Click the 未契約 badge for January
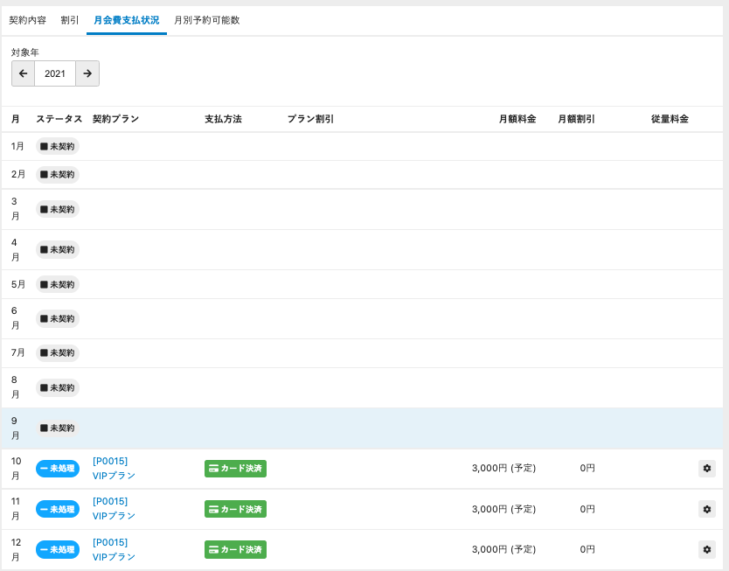This screenshot has width=729, height=571. 58,146
